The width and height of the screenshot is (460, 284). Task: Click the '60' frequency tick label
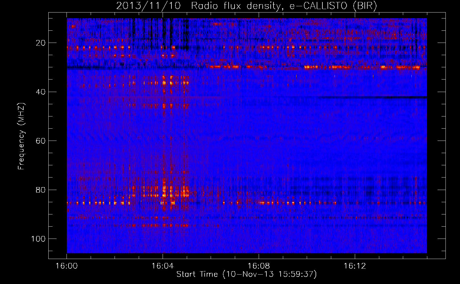pyautogui.click(x=41, y=141)
